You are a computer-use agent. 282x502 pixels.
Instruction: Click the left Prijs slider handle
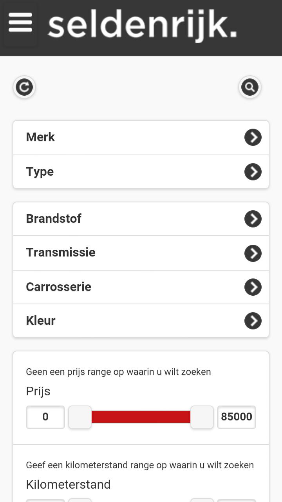(80, 417)
